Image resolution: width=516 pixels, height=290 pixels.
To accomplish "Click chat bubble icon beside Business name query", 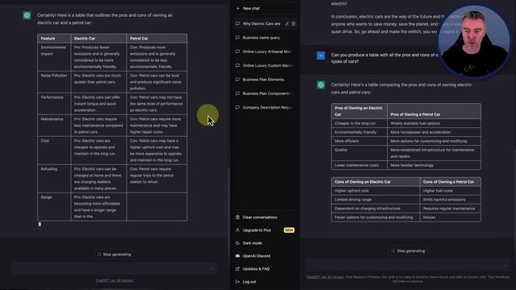I will coord(238,38).
